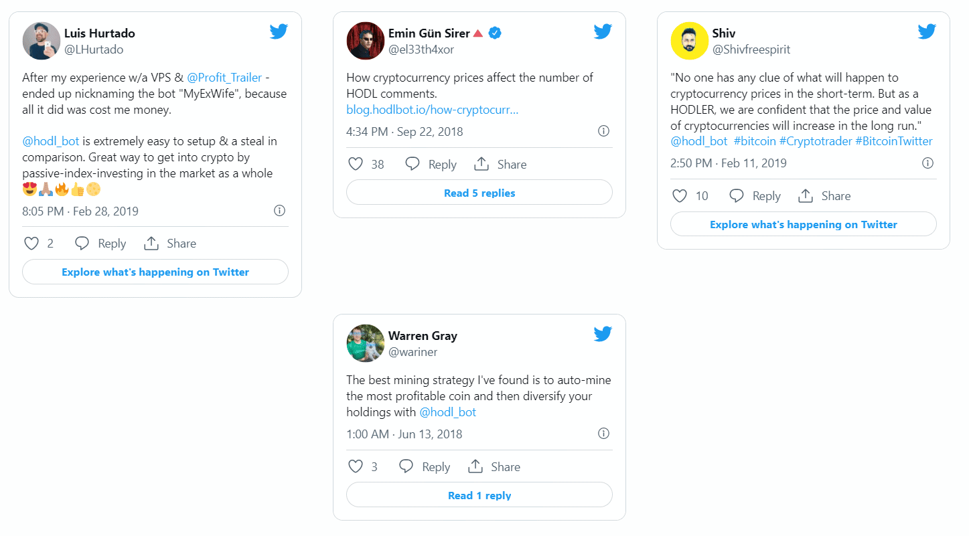Click Twitter bird logo on Warren Gray's card
The image size is (969, 536).
[603, 334]
